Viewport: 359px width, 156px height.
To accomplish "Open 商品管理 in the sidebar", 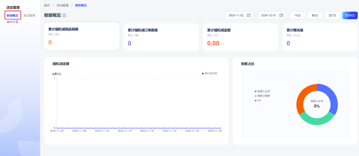I will point(29,15).
